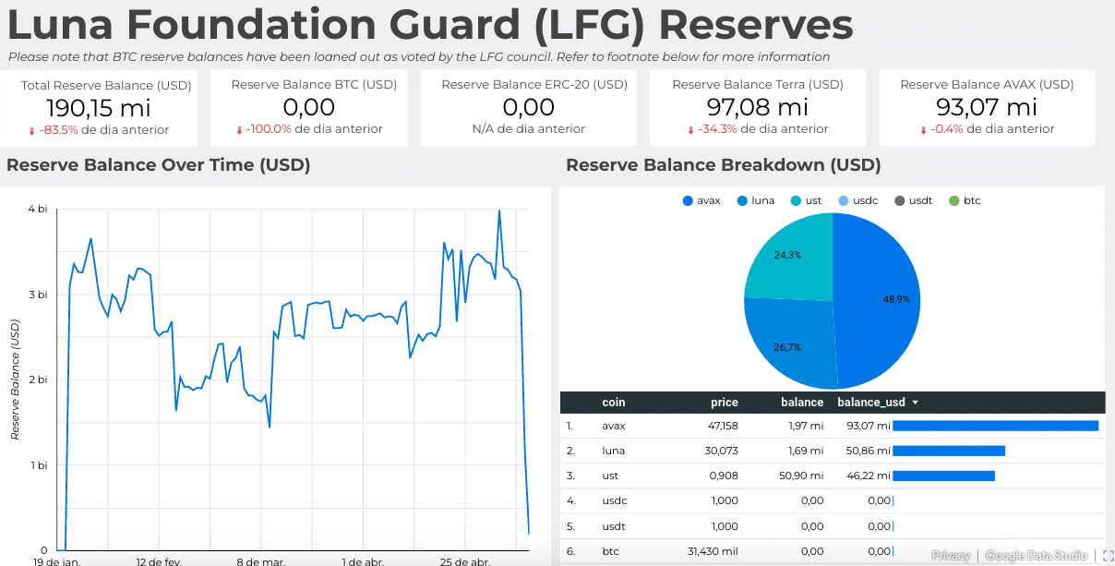Click the btc green legend dot
Screen dimensions: 1115x566
[x=953, y=200]
